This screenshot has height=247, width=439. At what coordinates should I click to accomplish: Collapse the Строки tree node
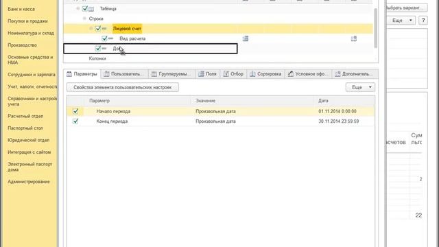(x=84, y=19)
